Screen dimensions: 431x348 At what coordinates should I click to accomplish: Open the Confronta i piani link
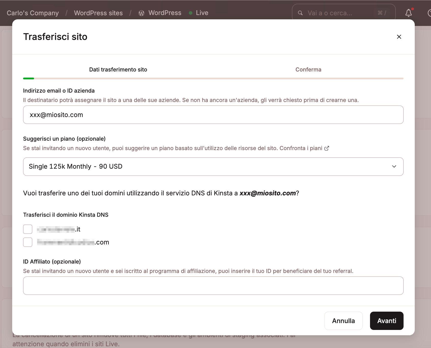(301, 148)
